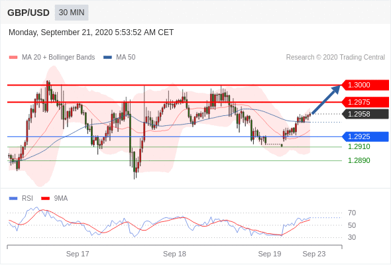The image size is (391, 265).
Task: Click the MA 20 + Bollinger Bands label
Action: [58, 58]
